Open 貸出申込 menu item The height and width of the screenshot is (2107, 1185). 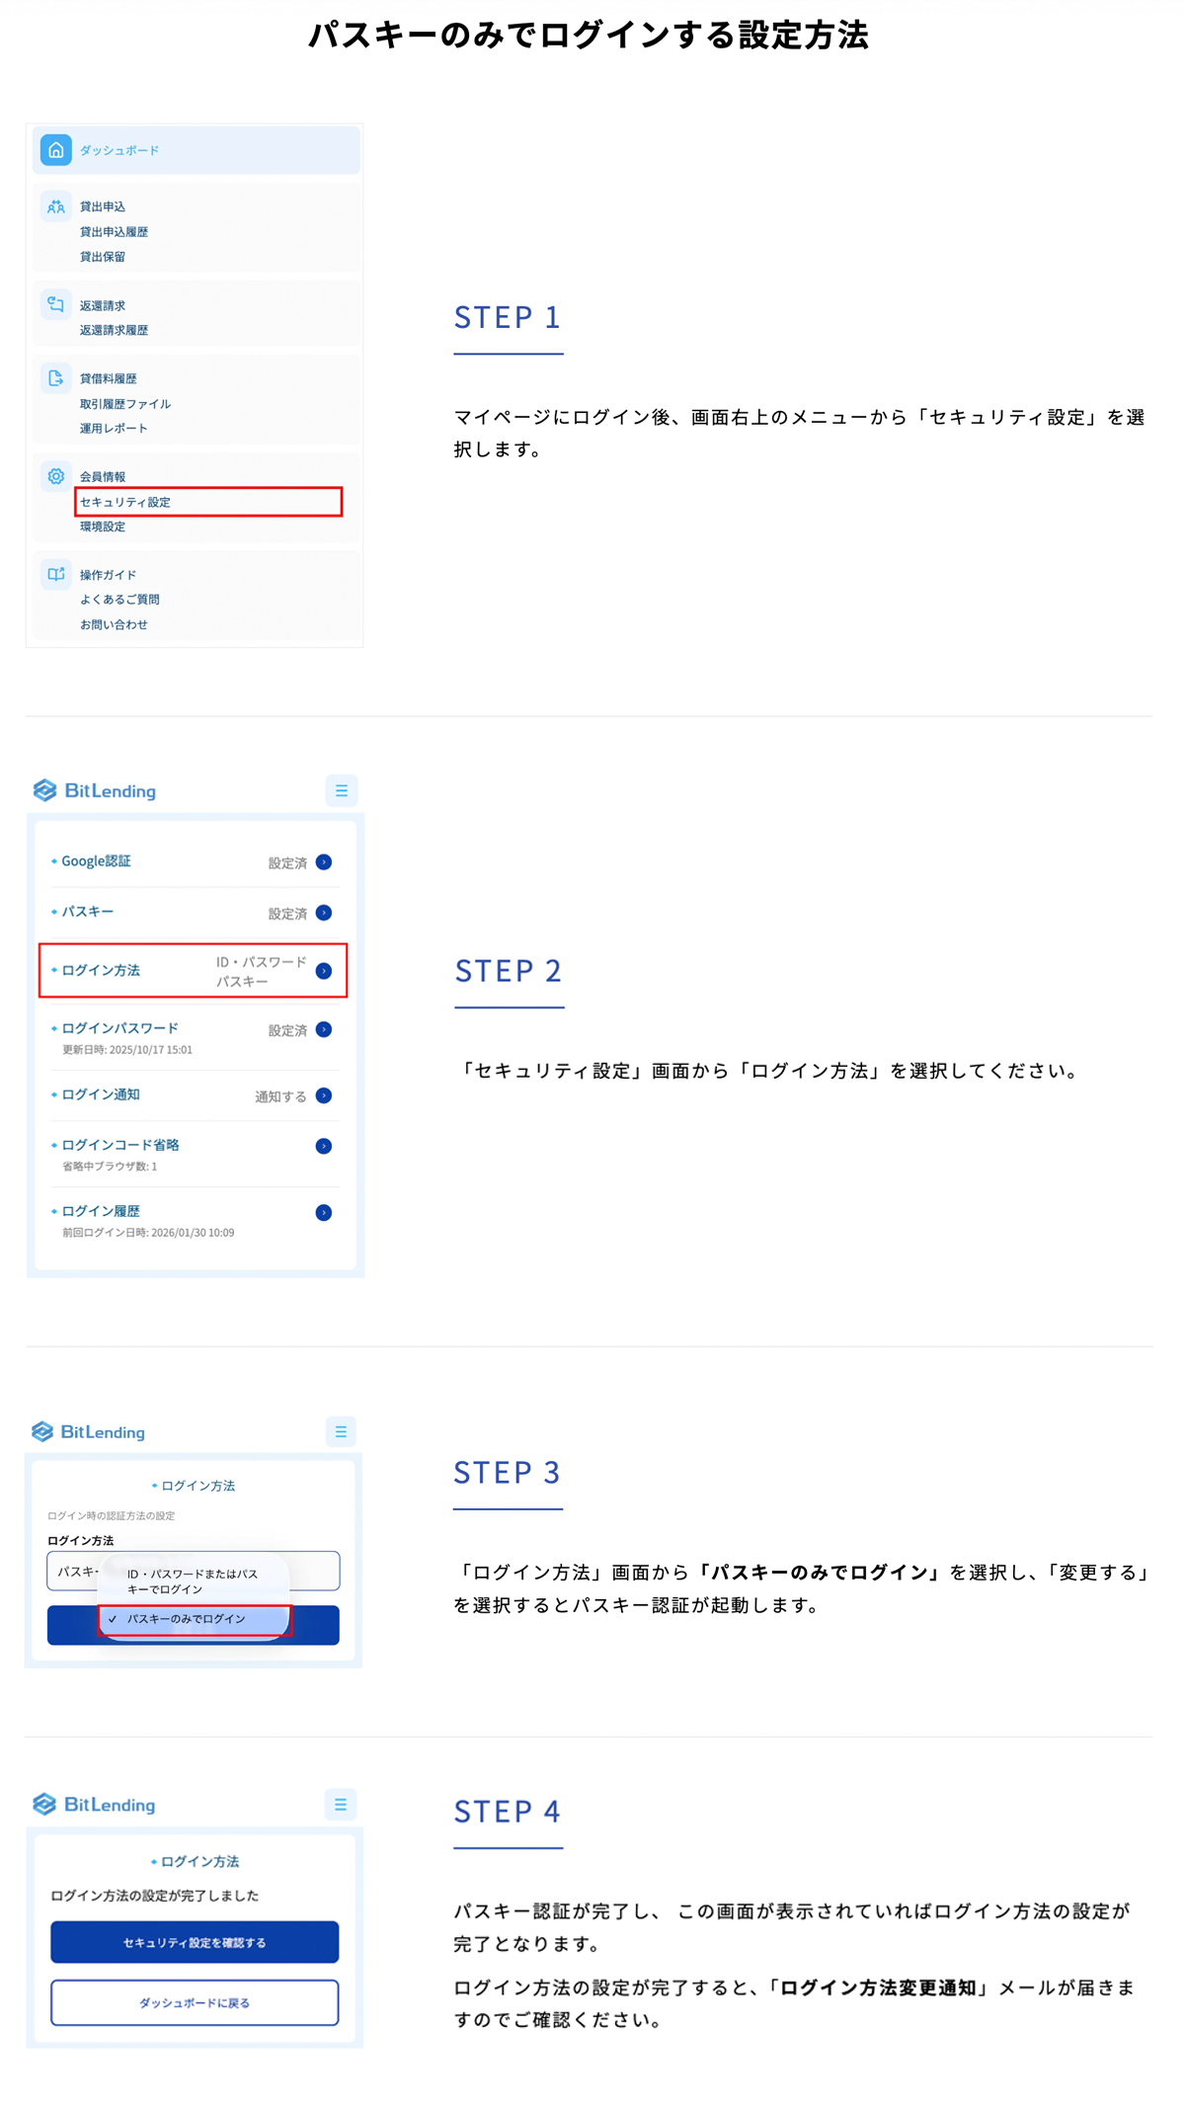click(102, 206)
